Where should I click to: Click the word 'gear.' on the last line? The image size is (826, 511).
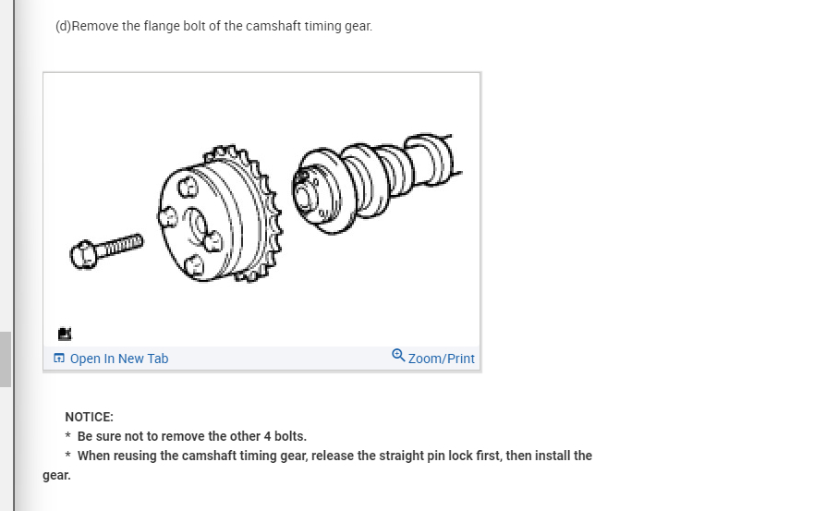click(56, 475)
